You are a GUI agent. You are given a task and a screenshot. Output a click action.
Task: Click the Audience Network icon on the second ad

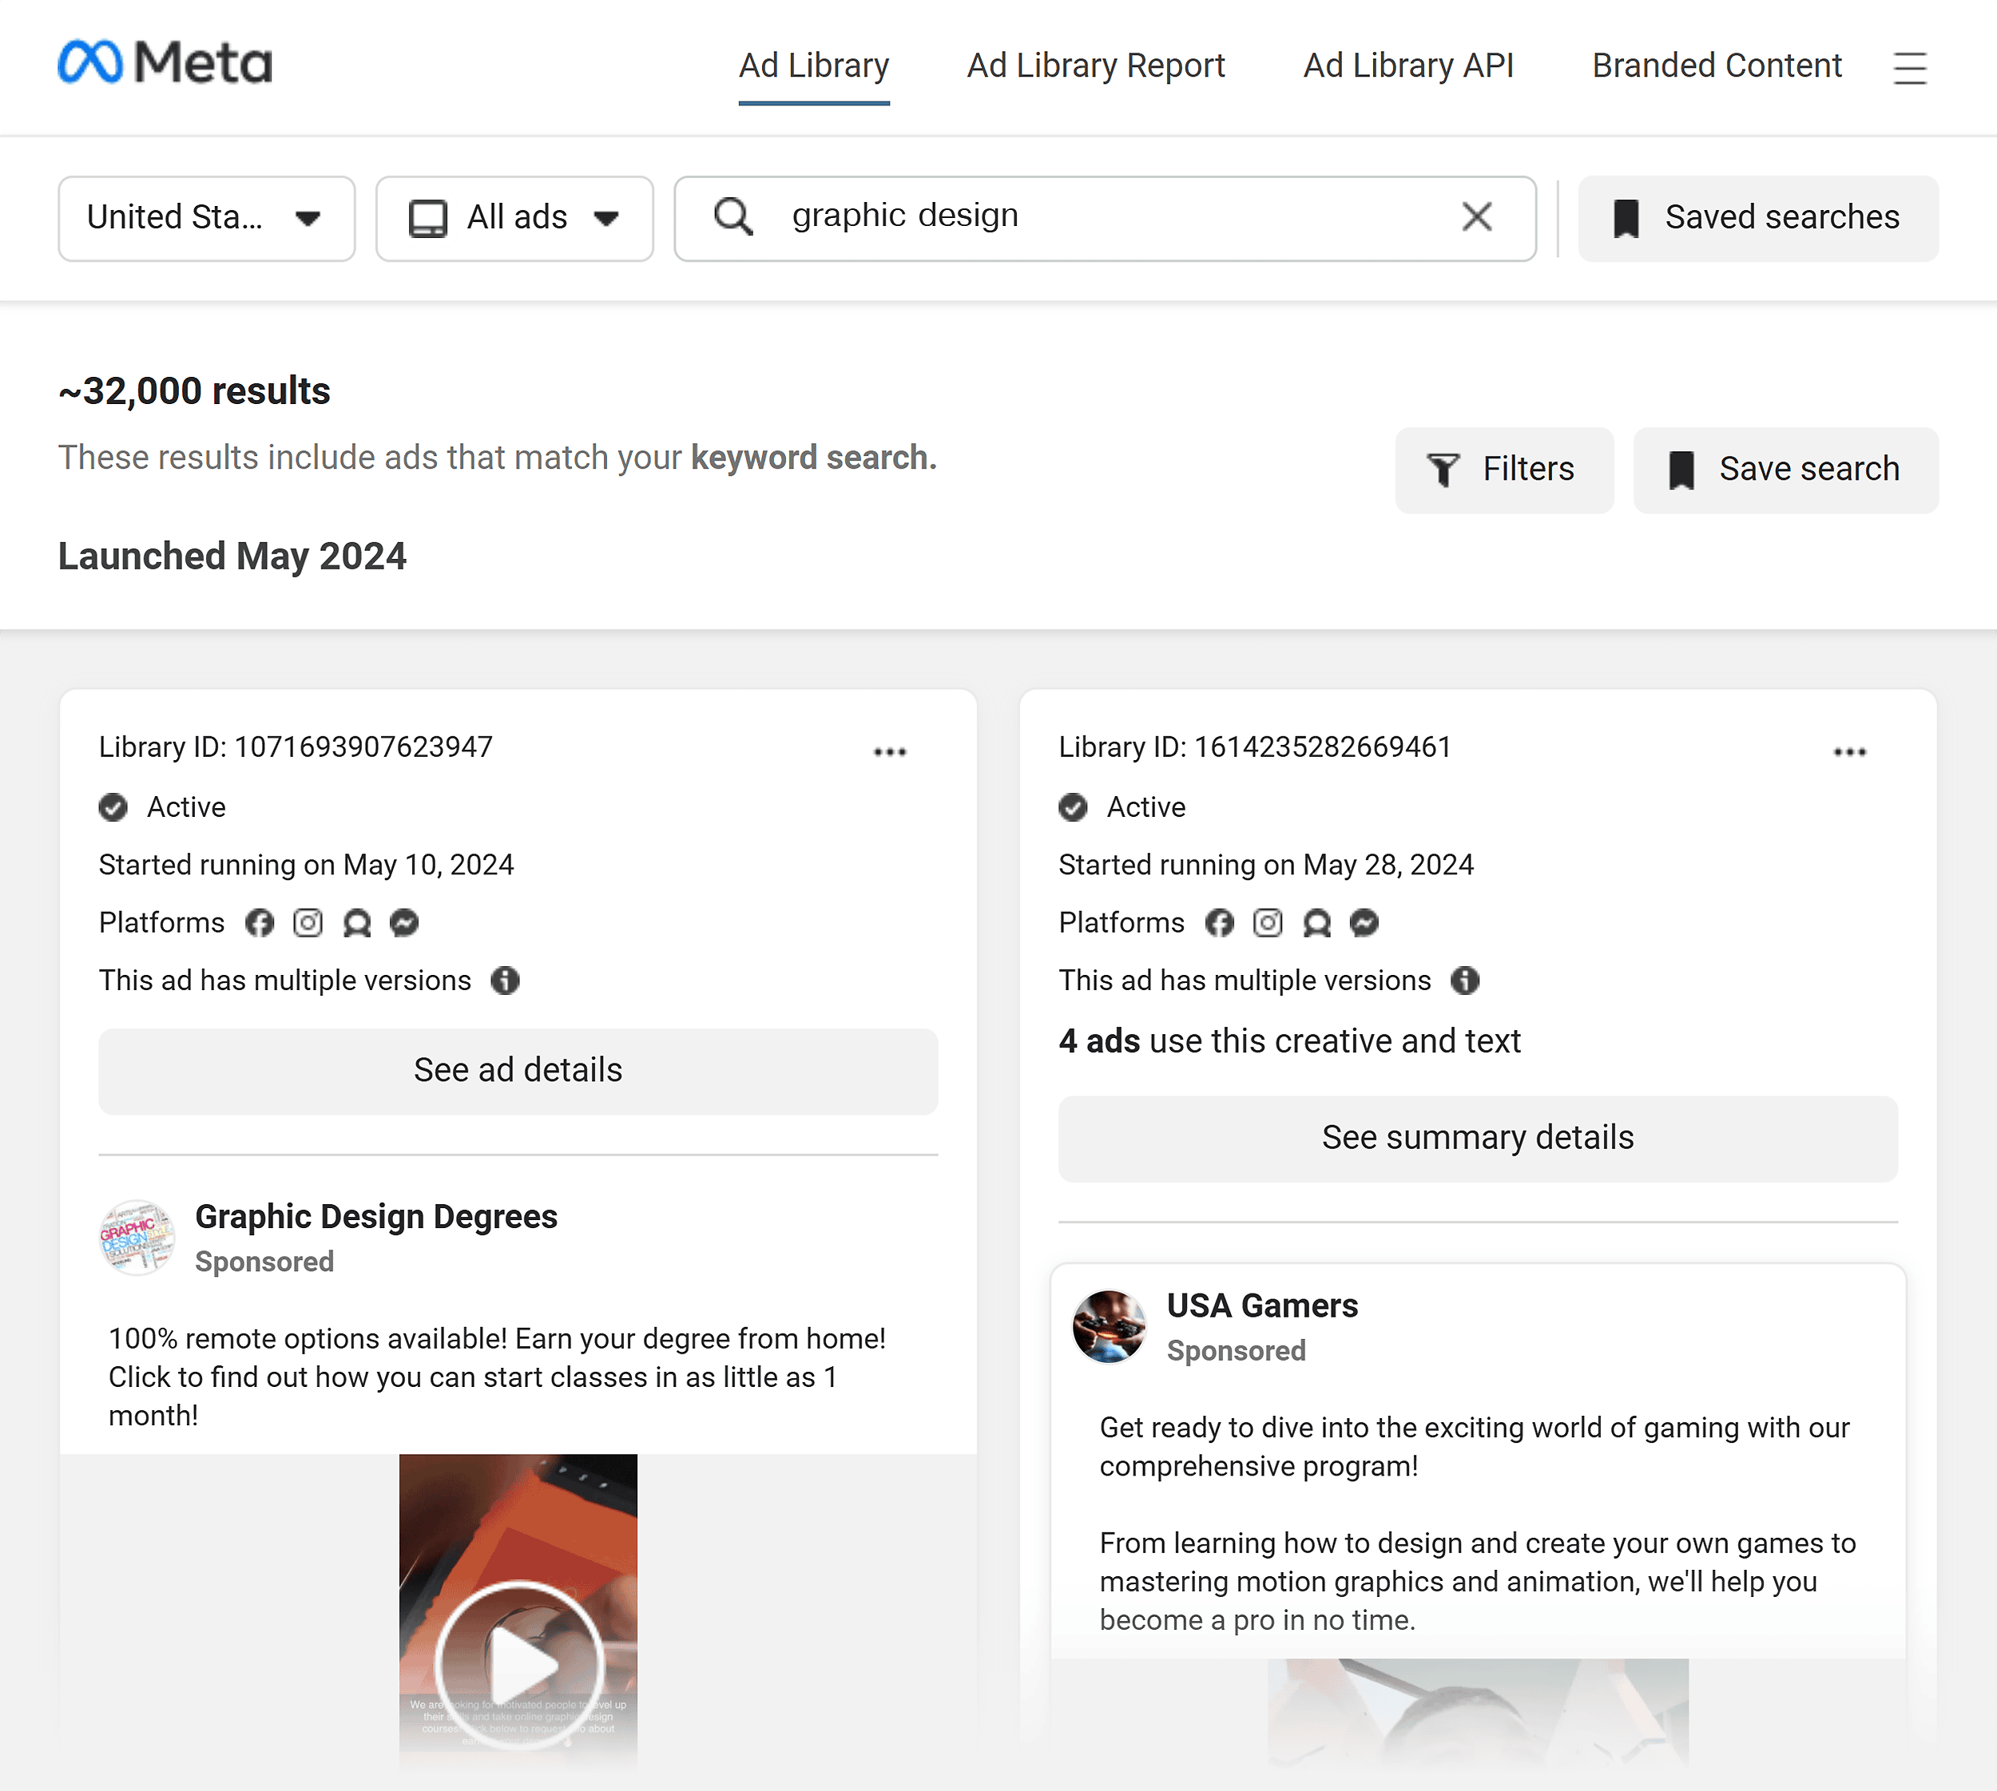pos(1317,923)
